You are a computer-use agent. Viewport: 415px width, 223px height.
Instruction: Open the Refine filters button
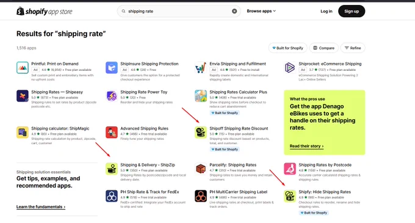pyautogui.click(x=353, y=48)
